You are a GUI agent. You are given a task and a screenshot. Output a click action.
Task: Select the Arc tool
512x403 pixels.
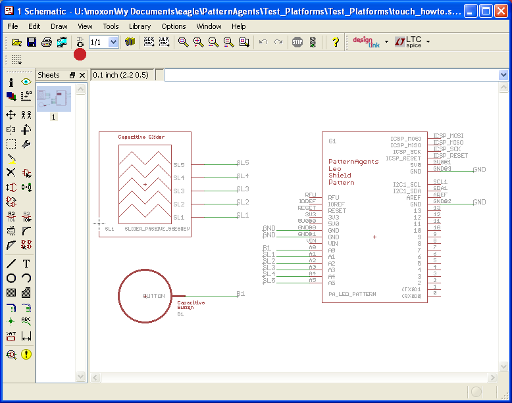[x=26, y=278]
